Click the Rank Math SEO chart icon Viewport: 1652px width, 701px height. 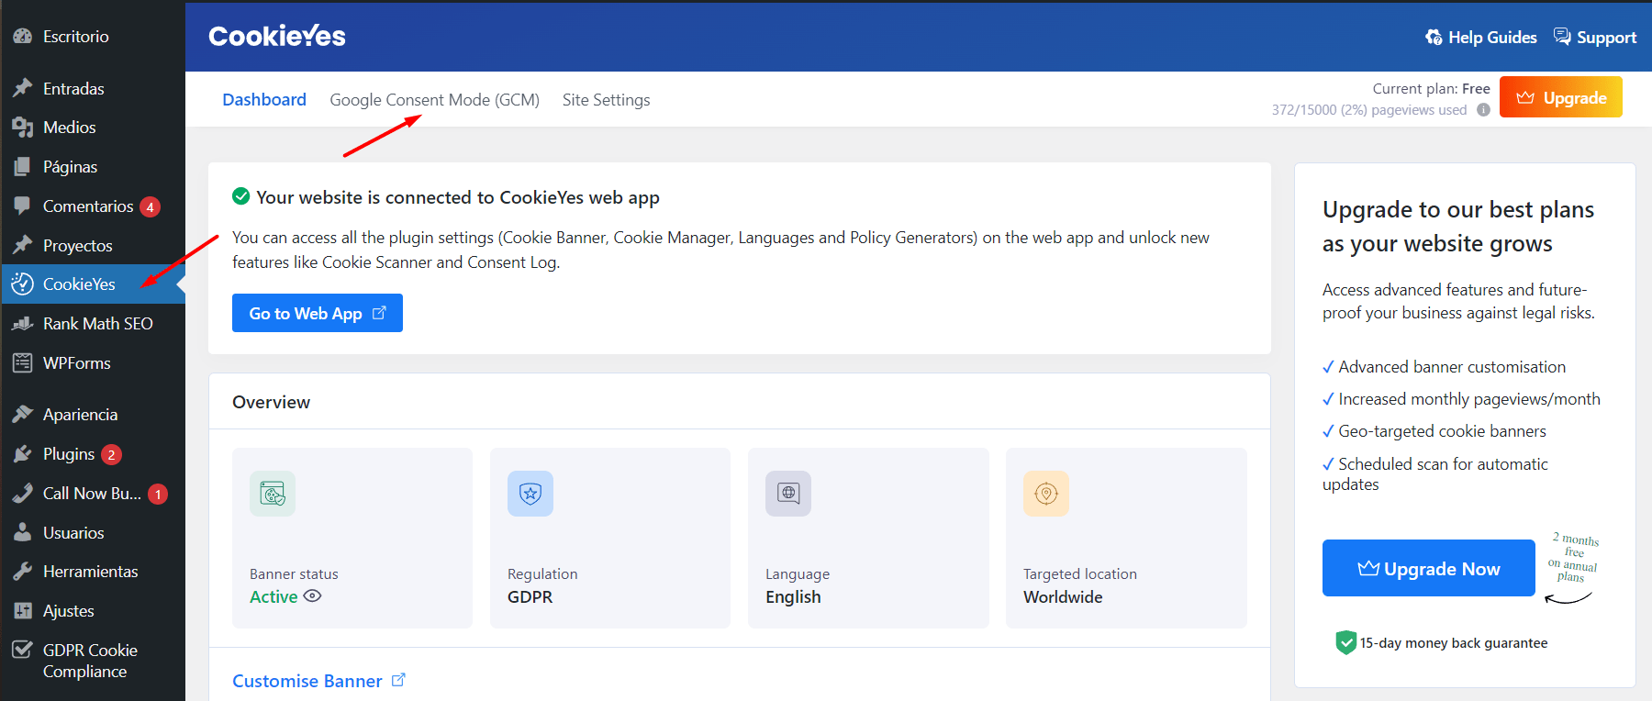(x=22, y=324)
